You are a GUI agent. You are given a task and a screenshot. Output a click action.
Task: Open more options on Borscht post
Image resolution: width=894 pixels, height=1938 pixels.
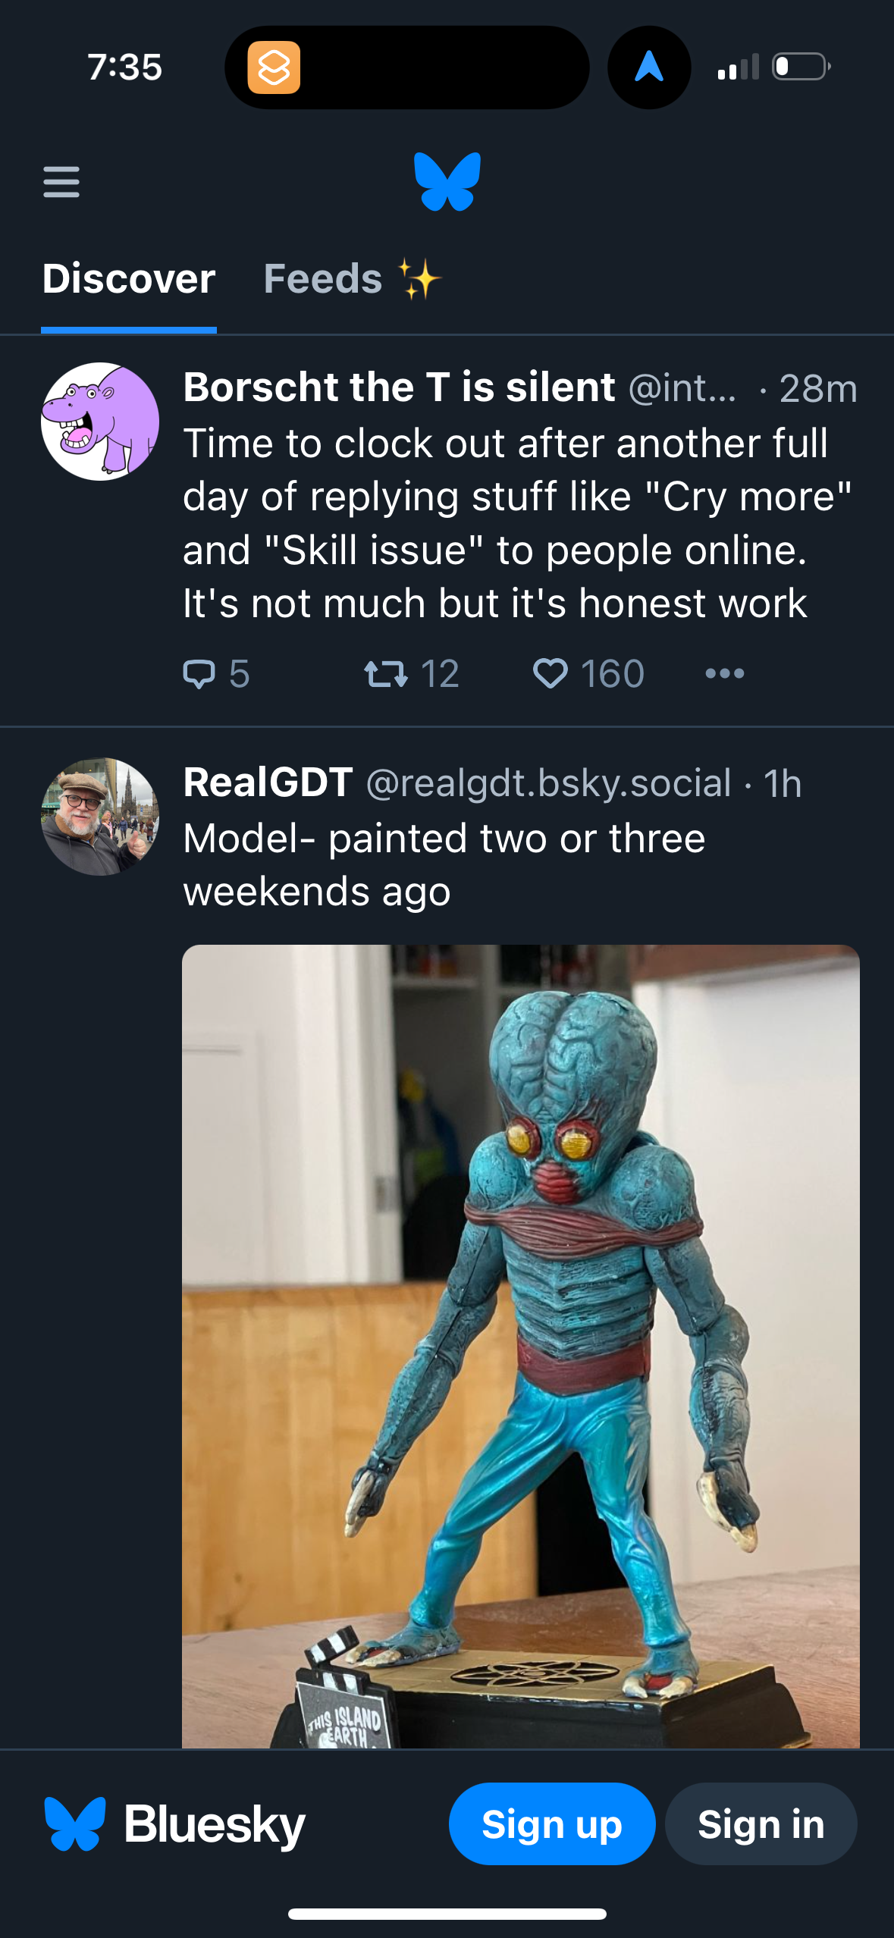point(724,673)
